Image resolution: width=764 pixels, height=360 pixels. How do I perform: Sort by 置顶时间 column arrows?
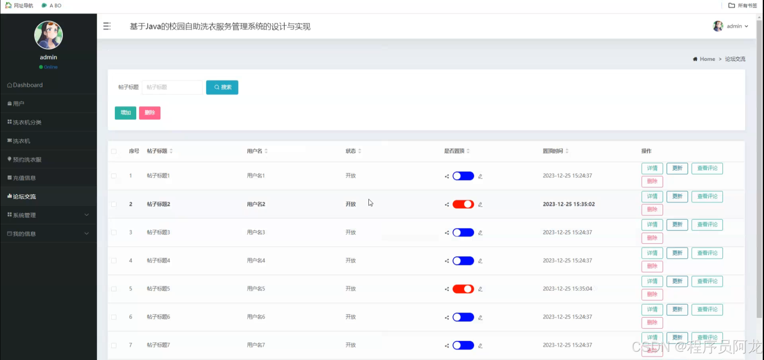(567, 151)
